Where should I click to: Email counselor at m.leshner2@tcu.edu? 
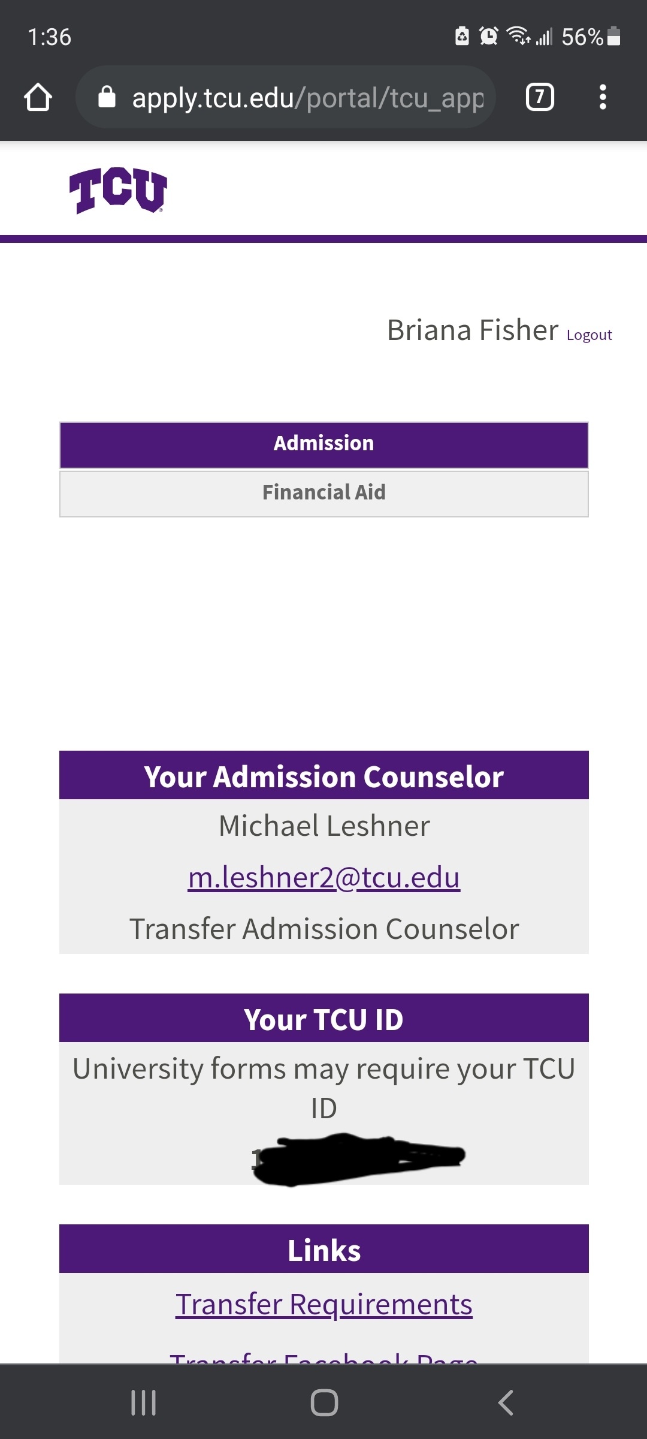click(x=324, y=877)
